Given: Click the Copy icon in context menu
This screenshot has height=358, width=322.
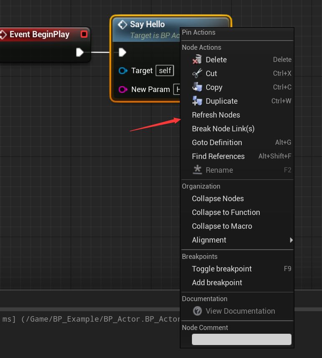Looking at the screenshot, I should pos(197,87).
